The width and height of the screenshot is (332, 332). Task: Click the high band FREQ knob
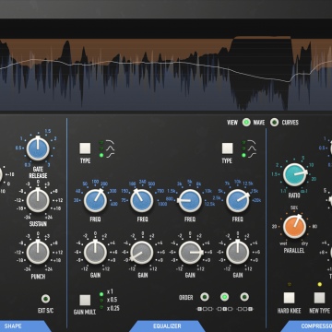[x=238, y=201]
